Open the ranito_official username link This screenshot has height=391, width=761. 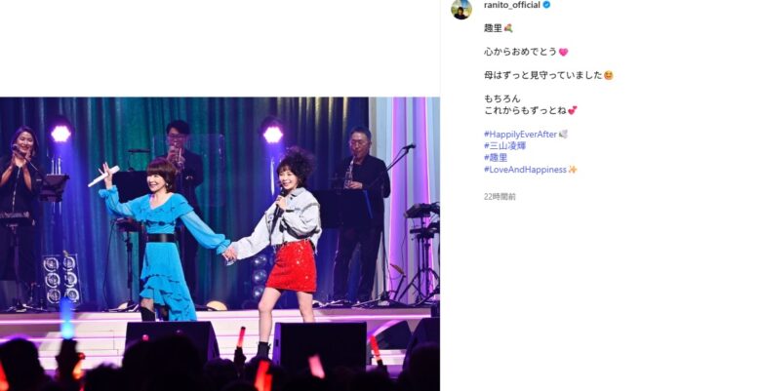pos(512,5)
